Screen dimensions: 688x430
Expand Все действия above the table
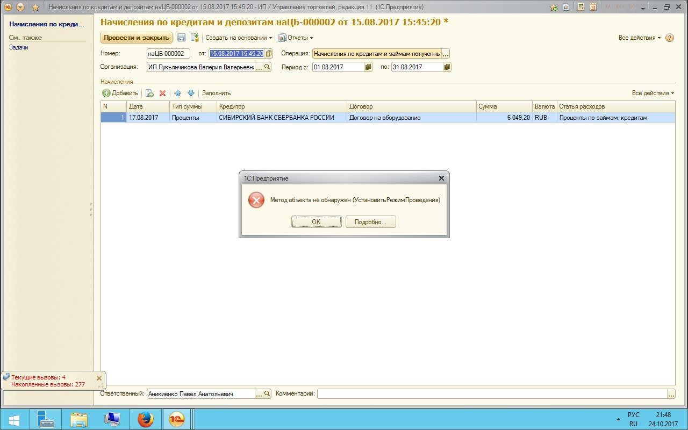[x=653, y=93]
